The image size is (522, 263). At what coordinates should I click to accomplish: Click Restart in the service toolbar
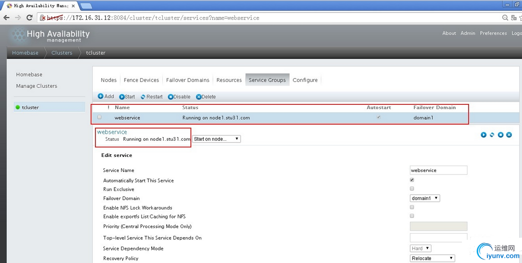151,97
